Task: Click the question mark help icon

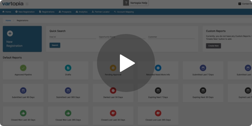Action: pyautogui.click(x=126, y=3)
